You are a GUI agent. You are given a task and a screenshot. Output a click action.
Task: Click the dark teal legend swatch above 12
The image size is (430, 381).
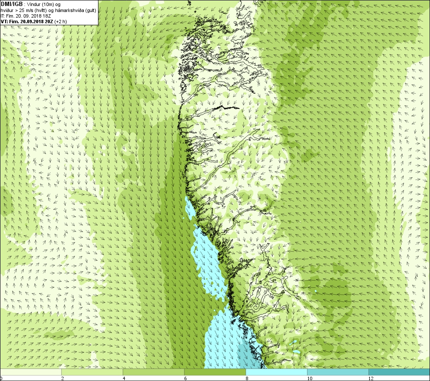coord(399,372)
